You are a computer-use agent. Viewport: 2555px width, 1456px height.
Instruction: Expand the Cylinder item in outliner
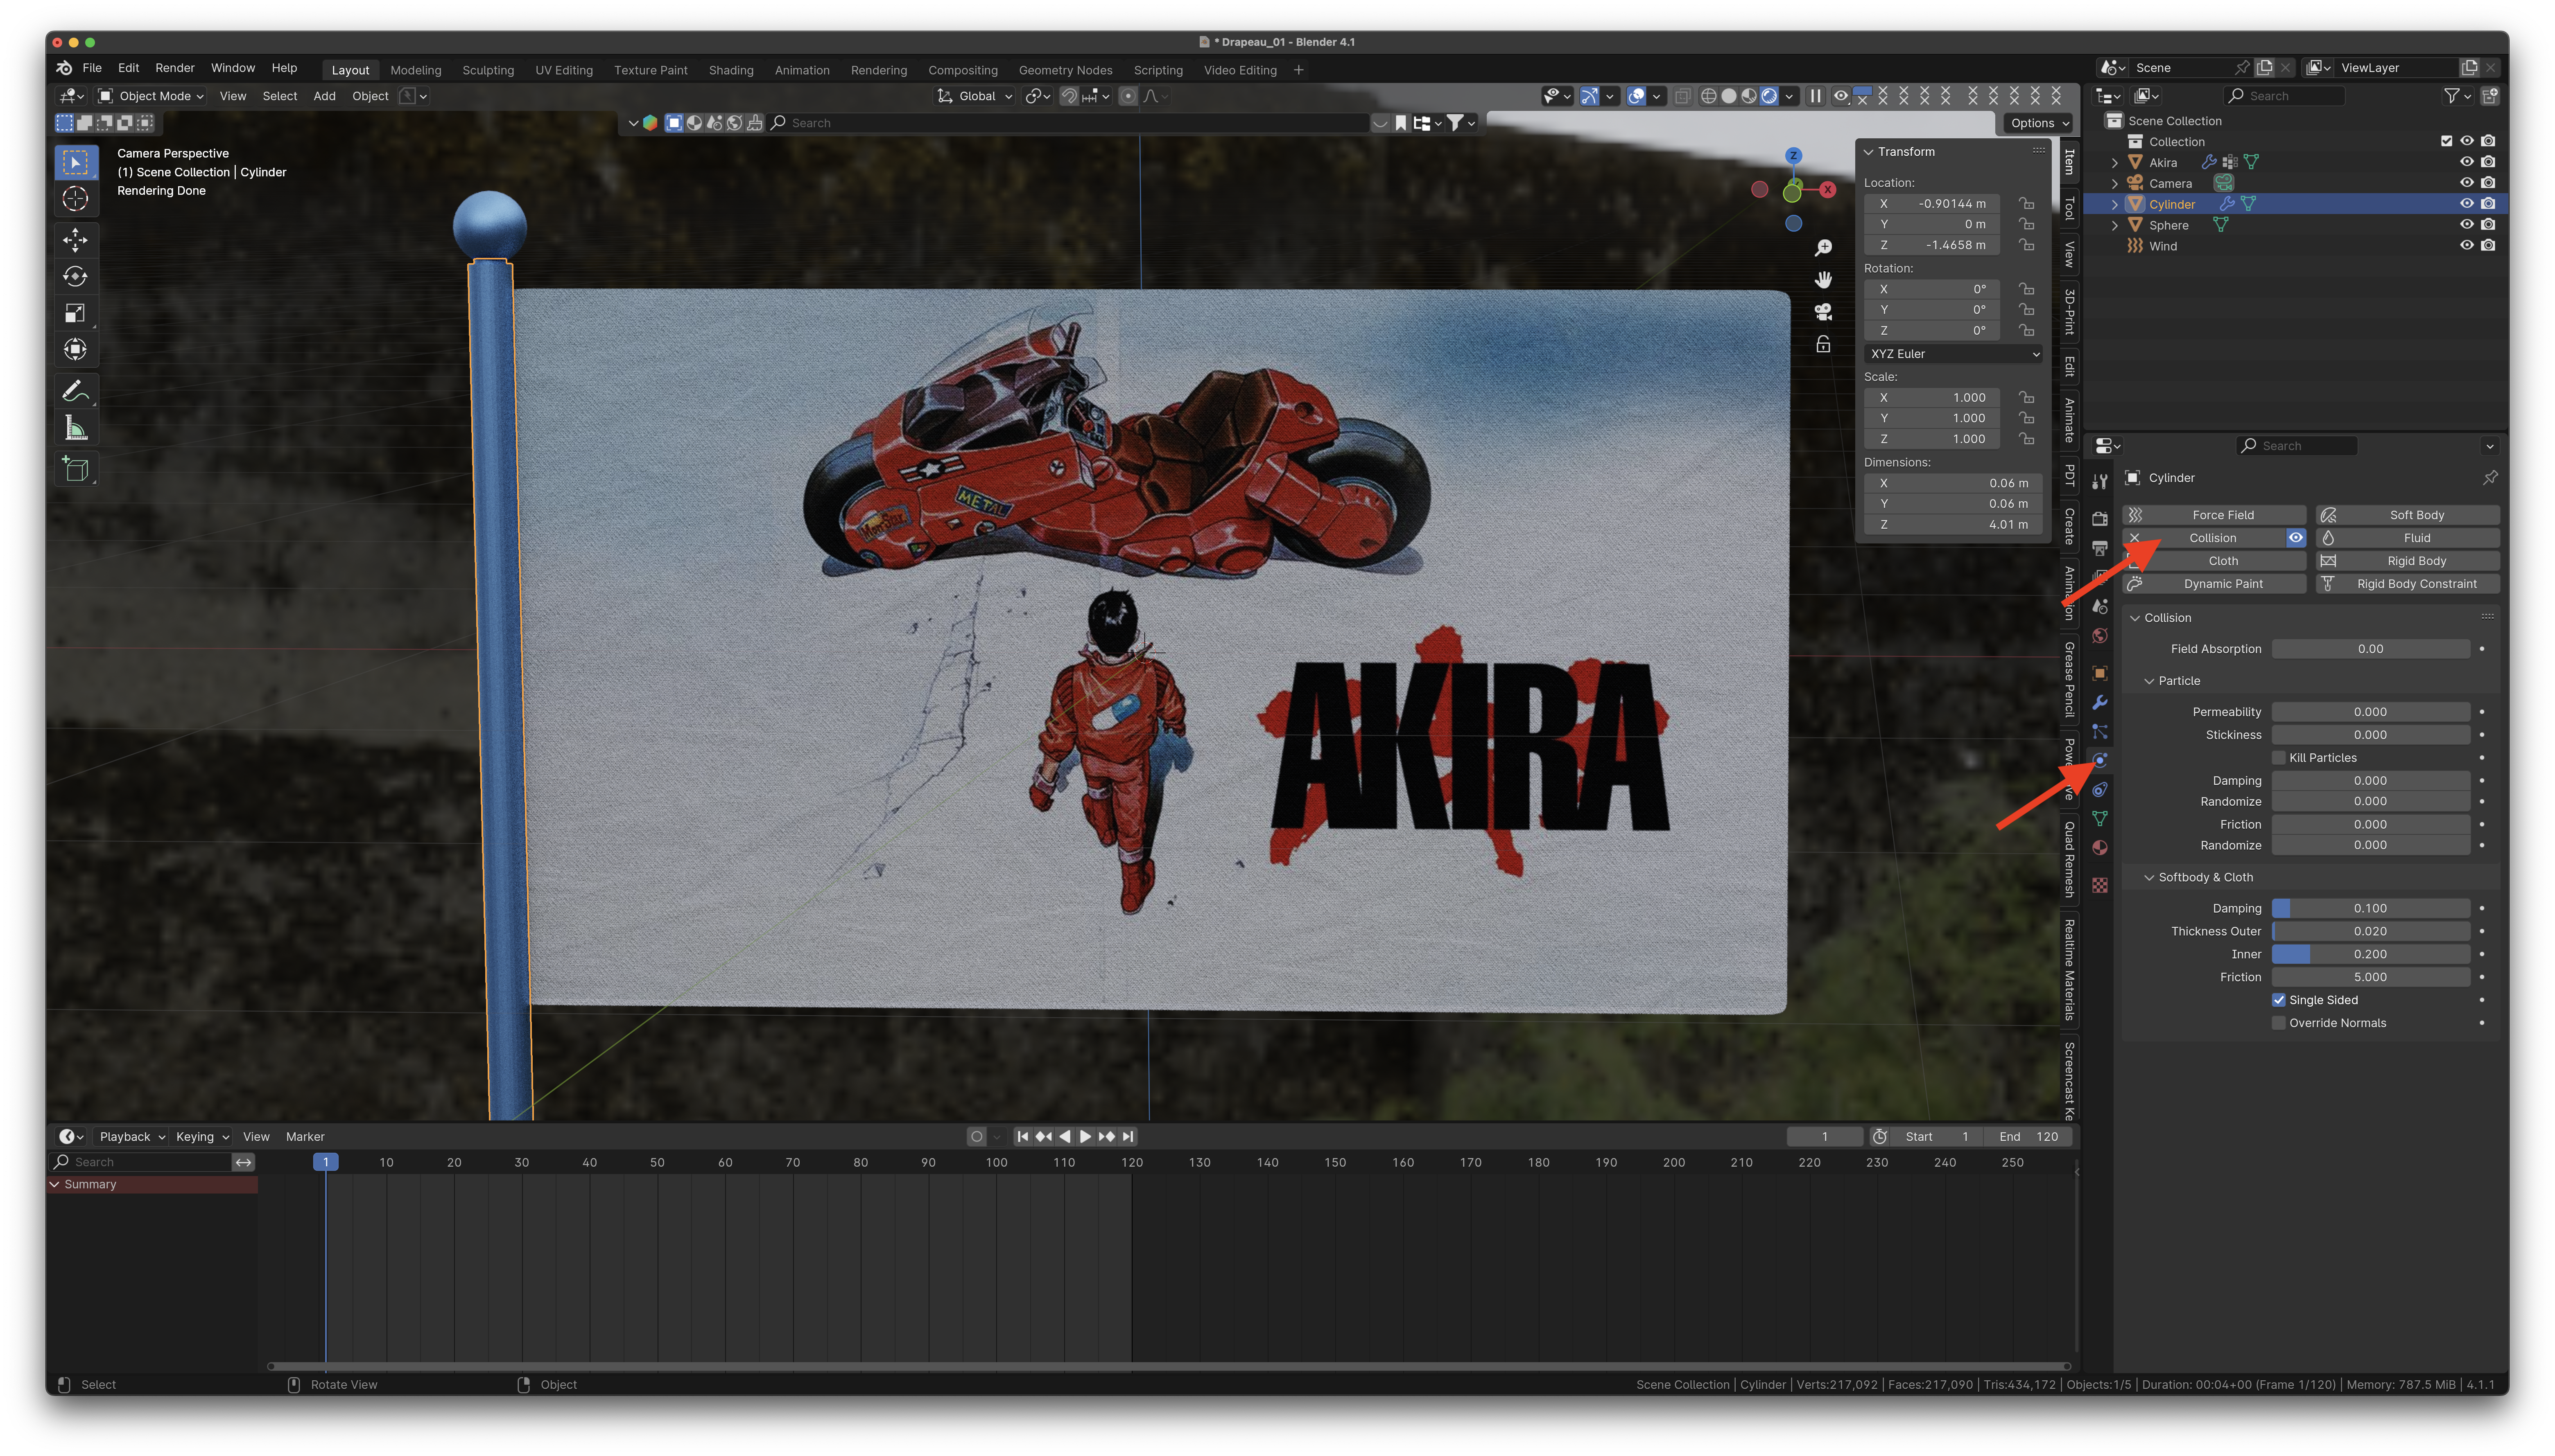[x=2115, y=204]
